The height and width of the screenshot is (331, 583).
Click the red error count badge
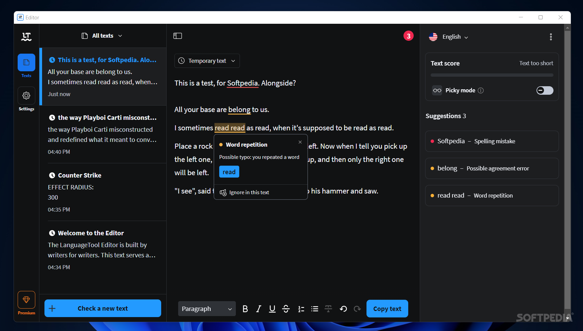[x=409, y=36]
